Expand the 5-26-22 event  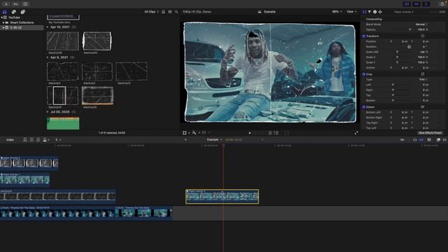(x=3, y=28)
